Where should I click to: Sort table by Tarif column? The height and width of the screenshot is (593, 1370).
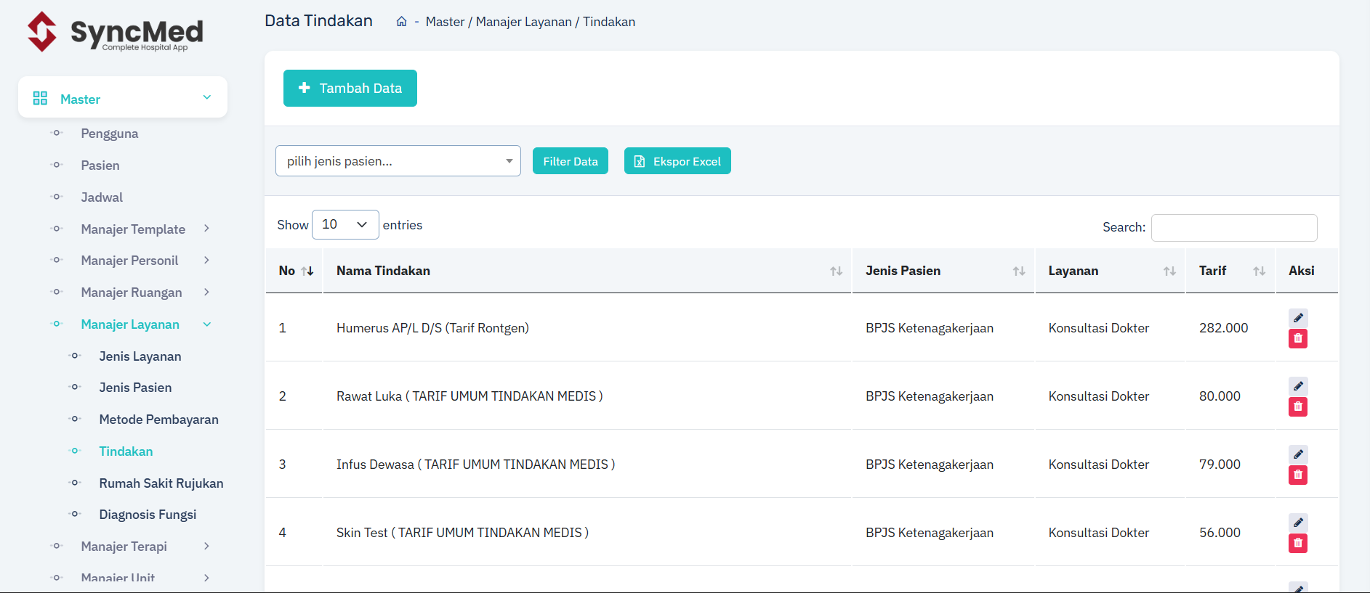[1229, 271]
